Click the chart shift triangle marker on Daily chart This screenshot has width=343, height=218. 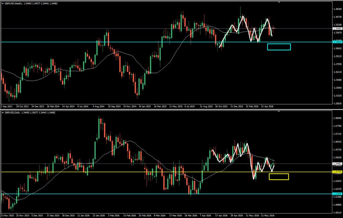pyautogui.click(x=279, y=111)
